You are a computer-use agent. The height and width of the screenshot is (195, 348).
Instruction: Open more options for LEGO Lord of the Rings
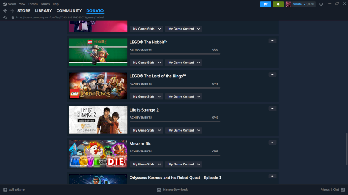coord(273,75)
